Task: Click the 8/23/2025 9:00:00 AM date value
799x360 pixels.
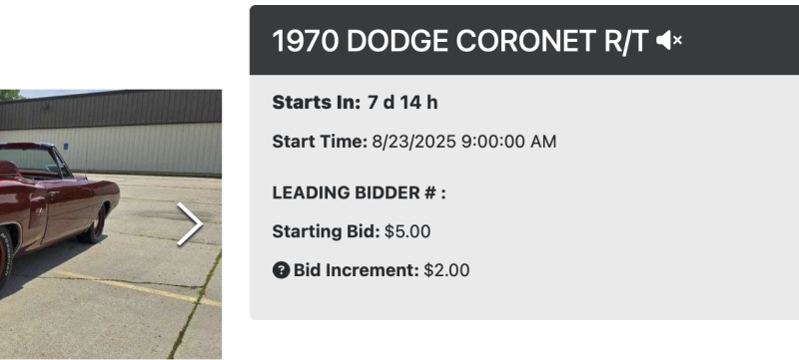Action: pos(464,142)
